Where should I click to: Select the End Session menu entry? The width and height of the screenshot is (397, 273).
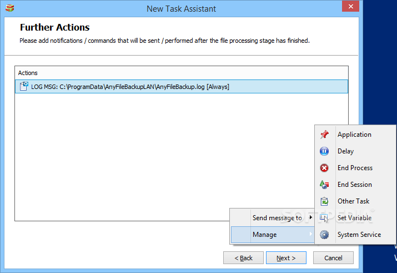pyautogui.click(x=355, y=185)
